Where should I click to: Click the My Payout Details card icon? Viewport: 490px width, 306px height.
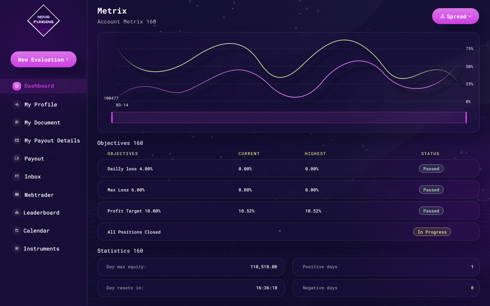[x=17, y=140]
